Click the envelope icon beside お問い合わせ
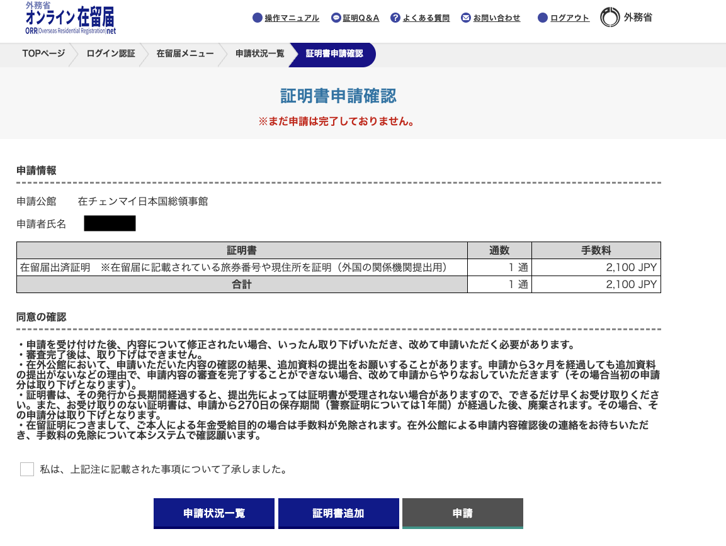726x546 pixels. point(466,18)
